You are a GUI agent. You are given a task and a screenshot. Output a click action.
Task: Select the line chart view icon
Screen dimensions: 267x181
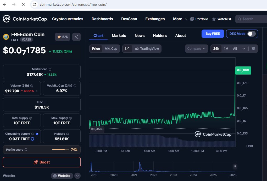(x=127, y=49)
